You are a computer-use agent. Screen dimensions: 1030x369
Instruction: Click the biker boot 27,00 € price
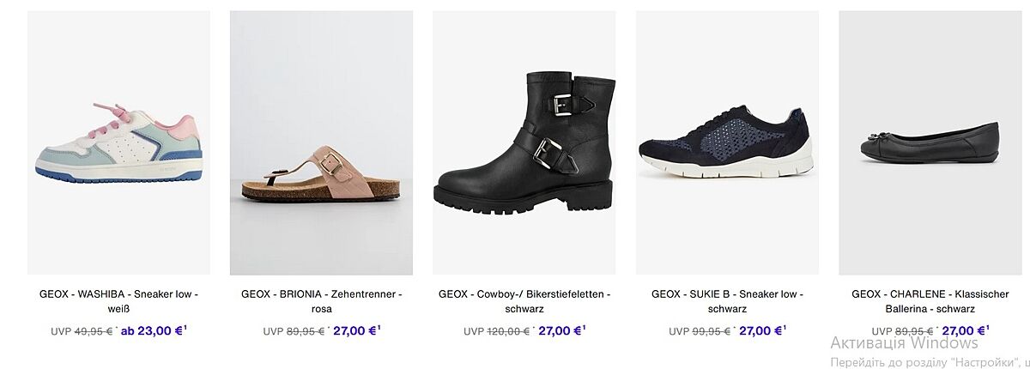pyautogui.click(x=559, y=331)
